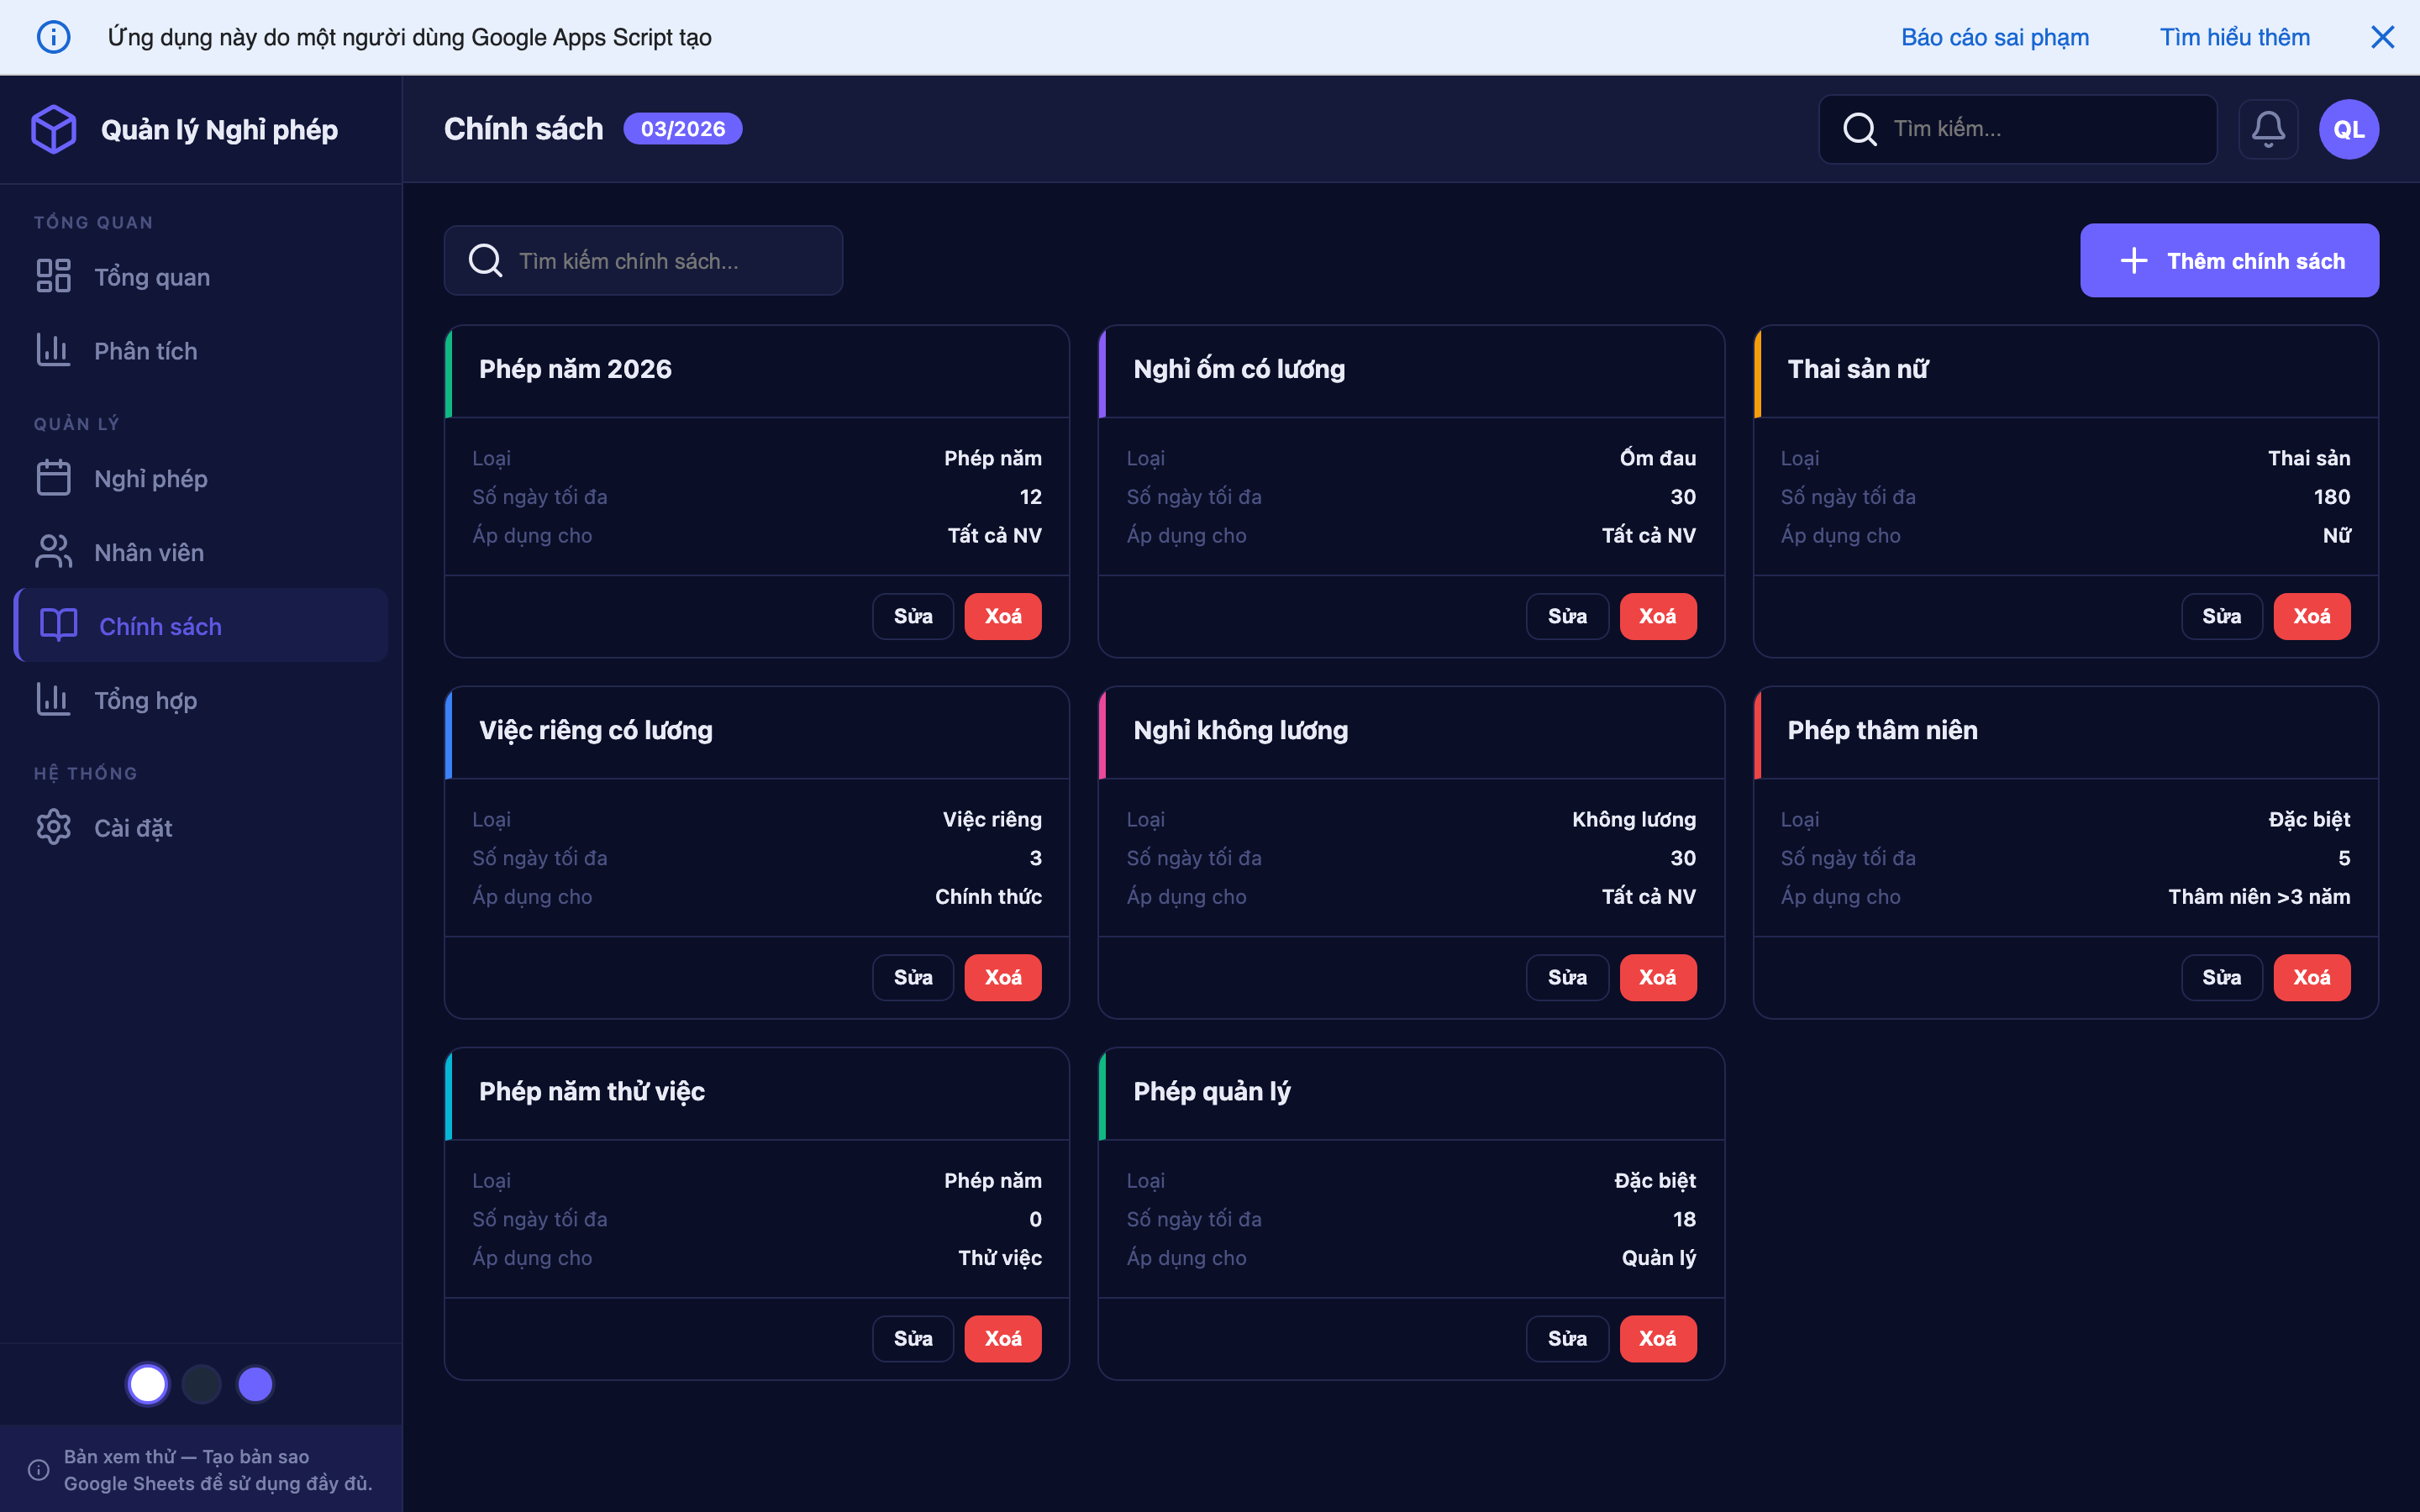Viewport: 2420px width, 1512px height.
Task: Toggle the dark theme dot
Action: click(x=201, y=1383)
